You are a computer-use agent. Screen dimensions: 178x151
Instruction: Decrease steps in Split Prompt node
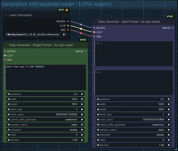pyautogui.click(x=98, y=140)
